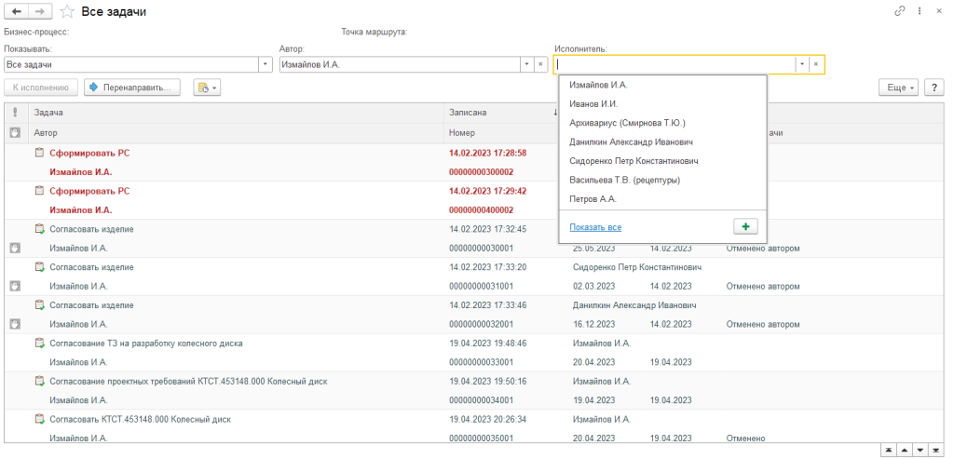Add Все задачи to favorites star
954x459 pixels.
tap(66, 12)
